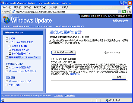Open Windows Update のカスタマイズ link
Image resolution: width=133 pixels, height=103 pixels.
(x=23, y=71)
